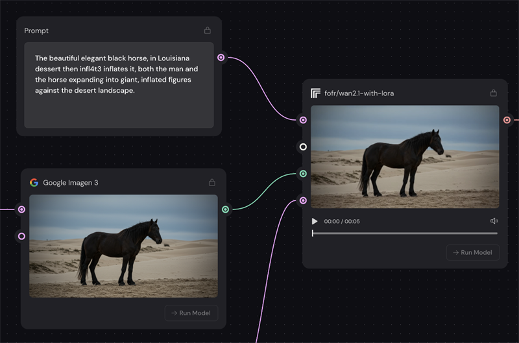Click the top pink input port on the wan2.1 node

tap(303, 120)
